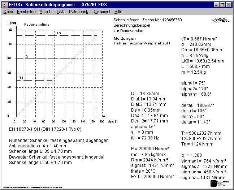The width and height of the screenshot is (234, 190).
Task: Click the 'rho= 7.85 kg/dm3' value
Action: [148, 155]
